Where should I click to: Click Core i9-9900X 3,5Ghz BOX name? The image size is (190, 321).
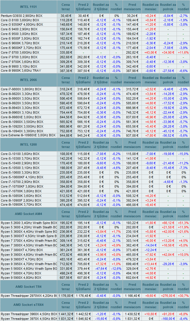pos(20,98)
